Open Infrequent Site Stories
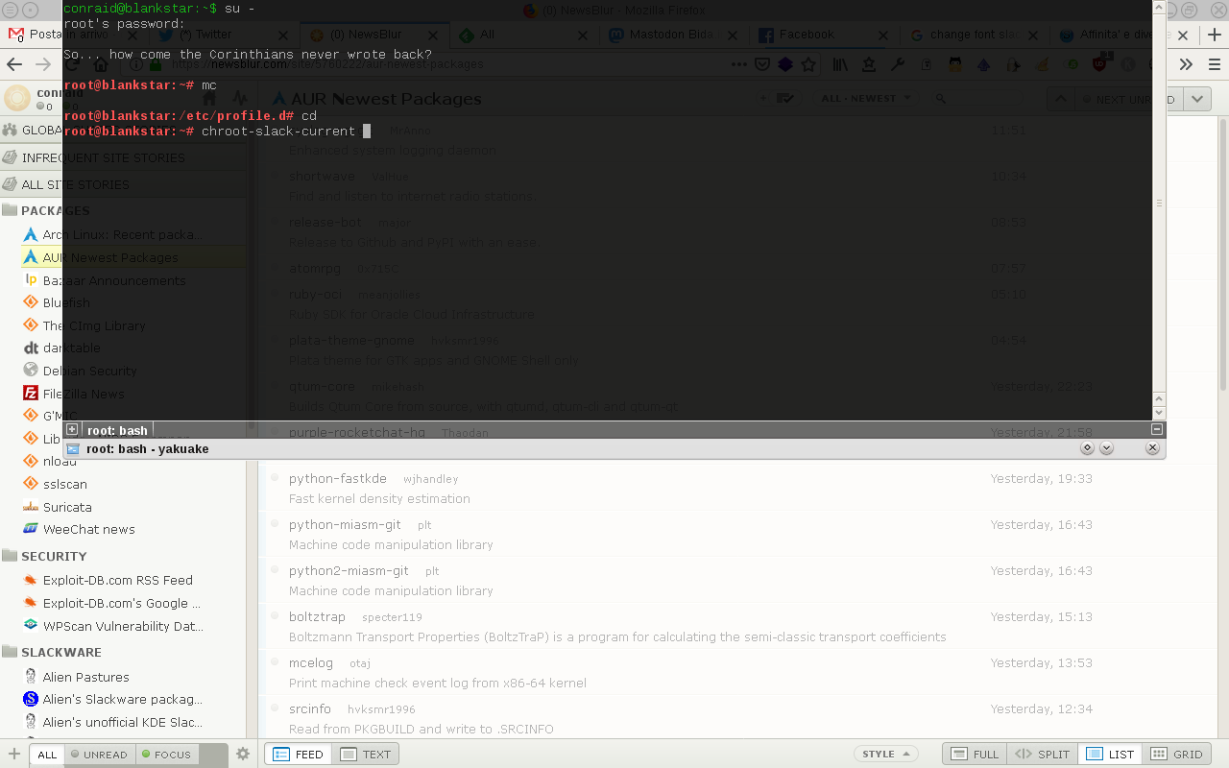This screenshot has width=1229, height=768. coord(123,157)
